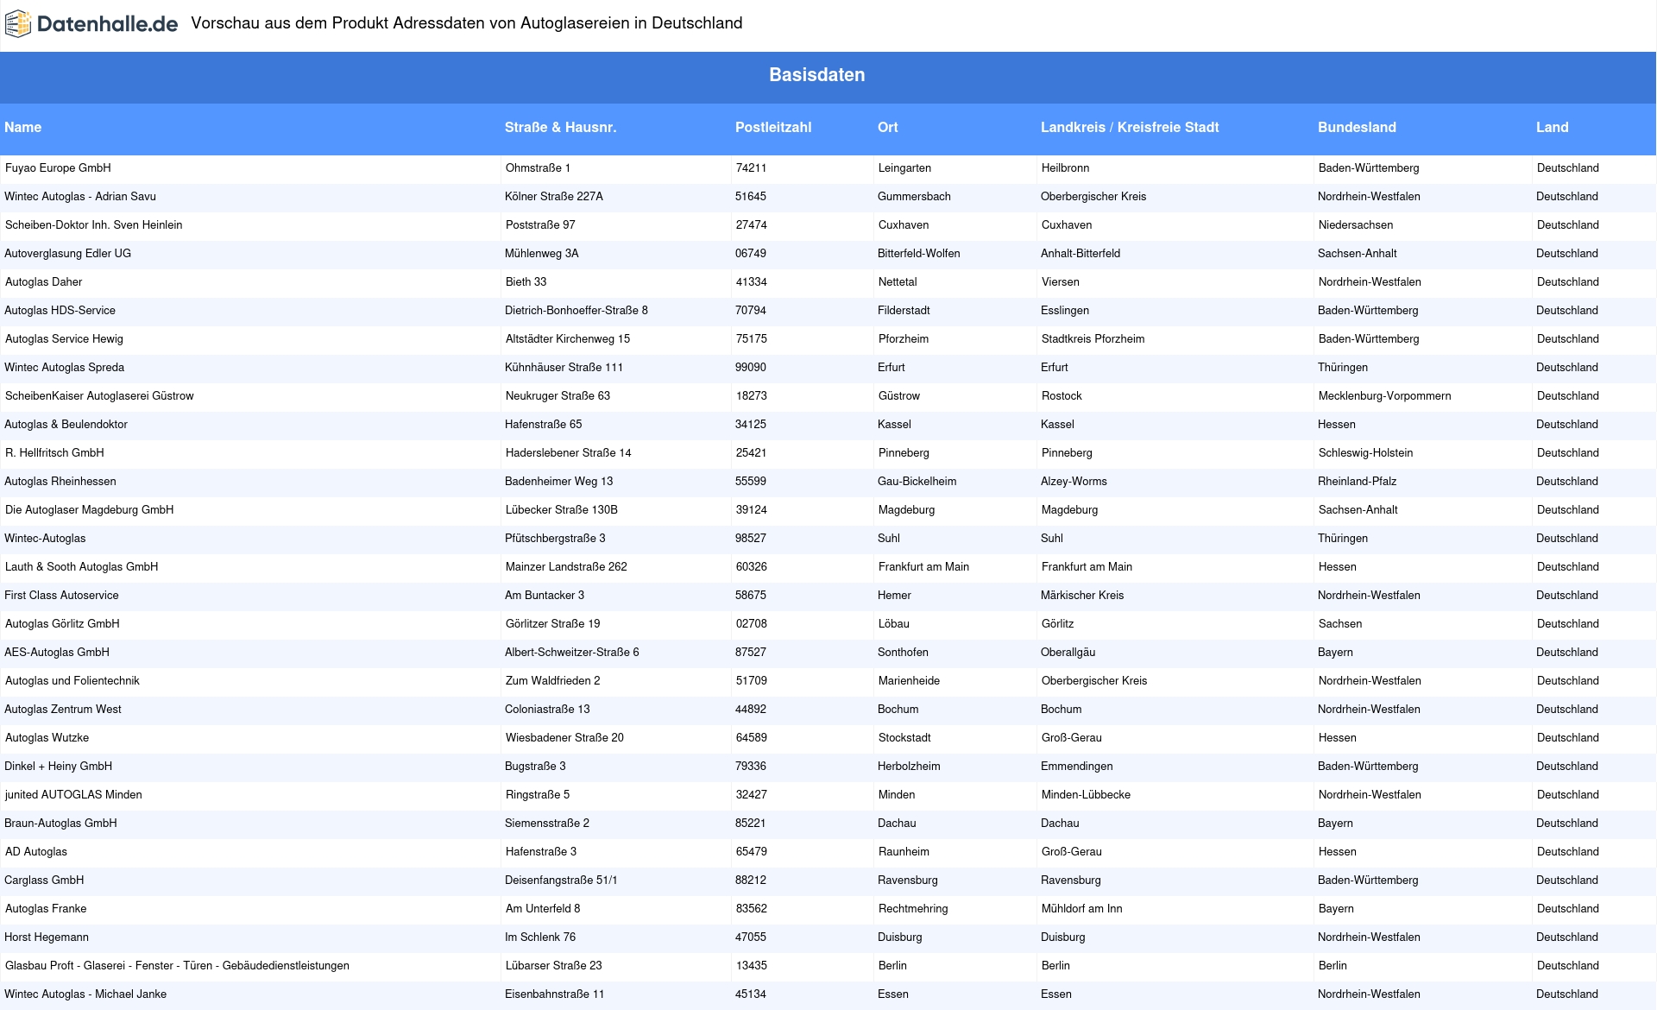
Task: Click Autoglas Franke name
Action: point(46,909)
